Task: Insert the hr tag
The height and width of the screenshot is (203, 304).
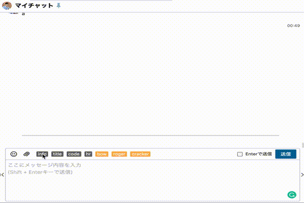Action: pos(88,154)
